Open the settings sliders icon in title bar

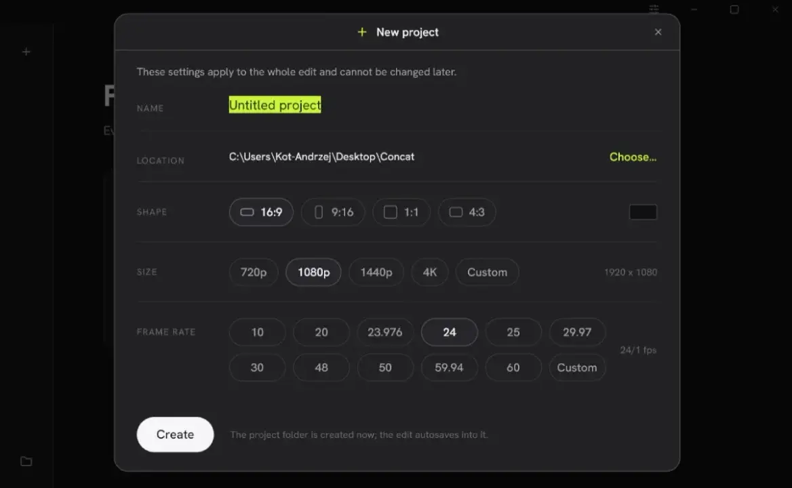(654, 9)
